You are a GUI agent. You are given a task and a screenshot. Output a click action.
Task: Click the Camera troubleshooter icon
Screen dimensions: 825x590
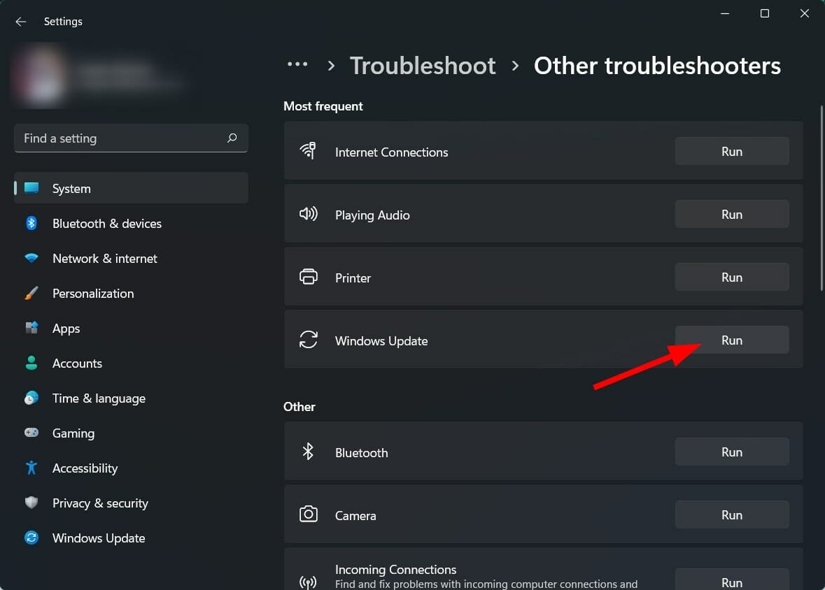pos(309,515)
